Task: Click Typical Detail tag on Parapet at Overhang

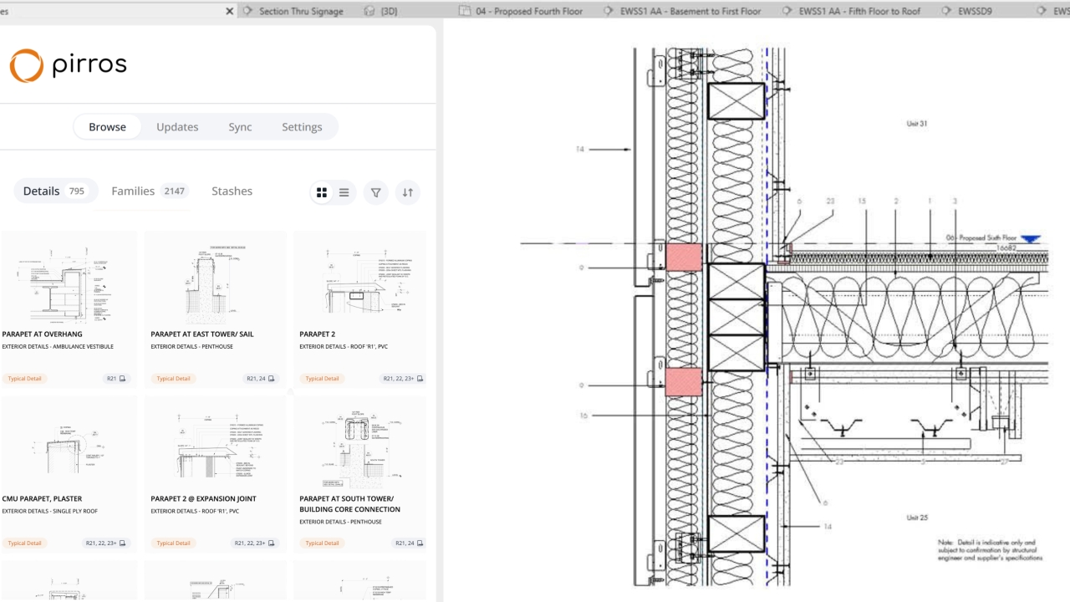Action: [24, 379]
